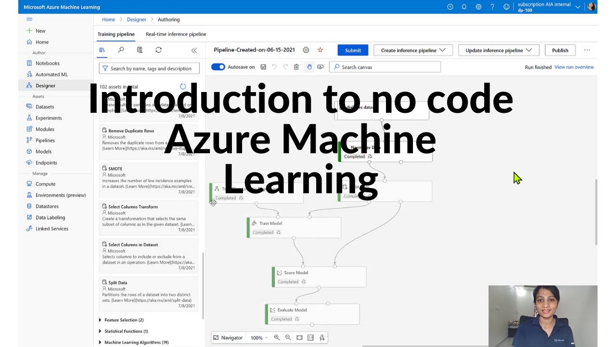Open help question mark
Image resolution: width=616 pixels, height=347 pixels.
coord(492,7)
